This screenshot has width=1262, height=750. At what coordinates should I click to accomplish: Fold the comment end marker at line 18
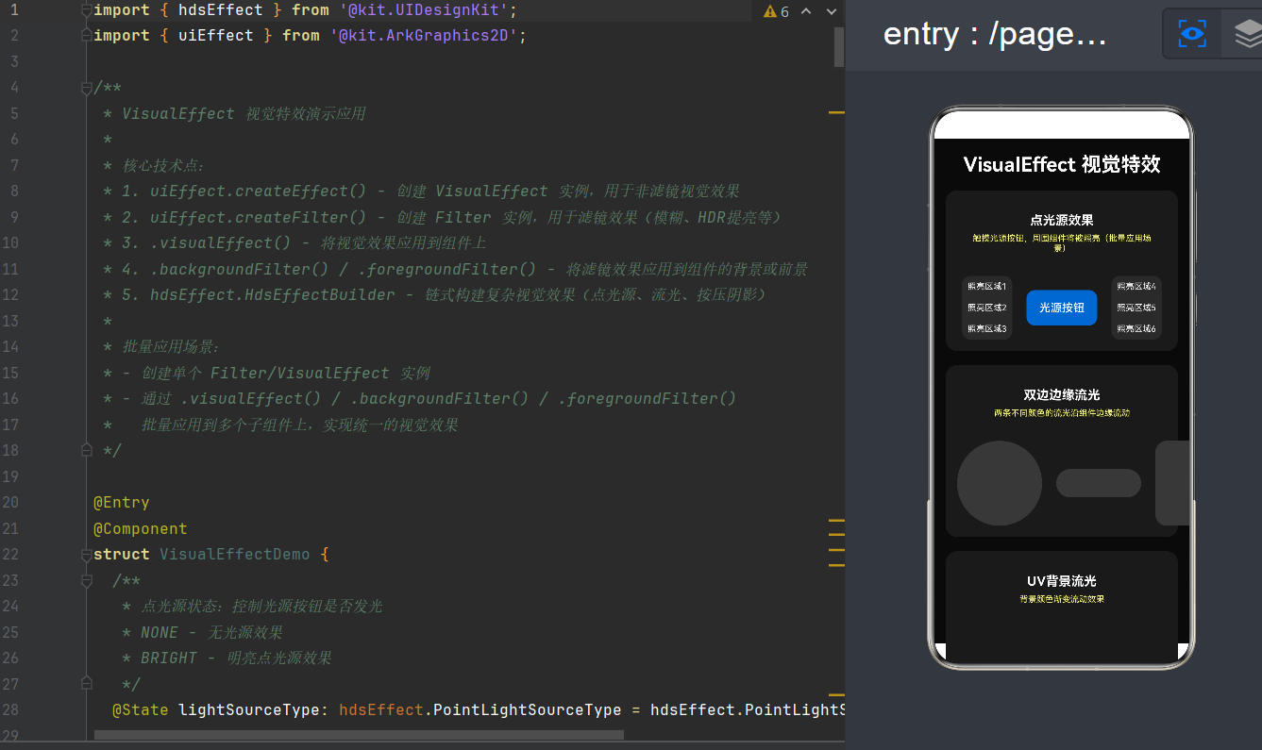click(86, 450)
